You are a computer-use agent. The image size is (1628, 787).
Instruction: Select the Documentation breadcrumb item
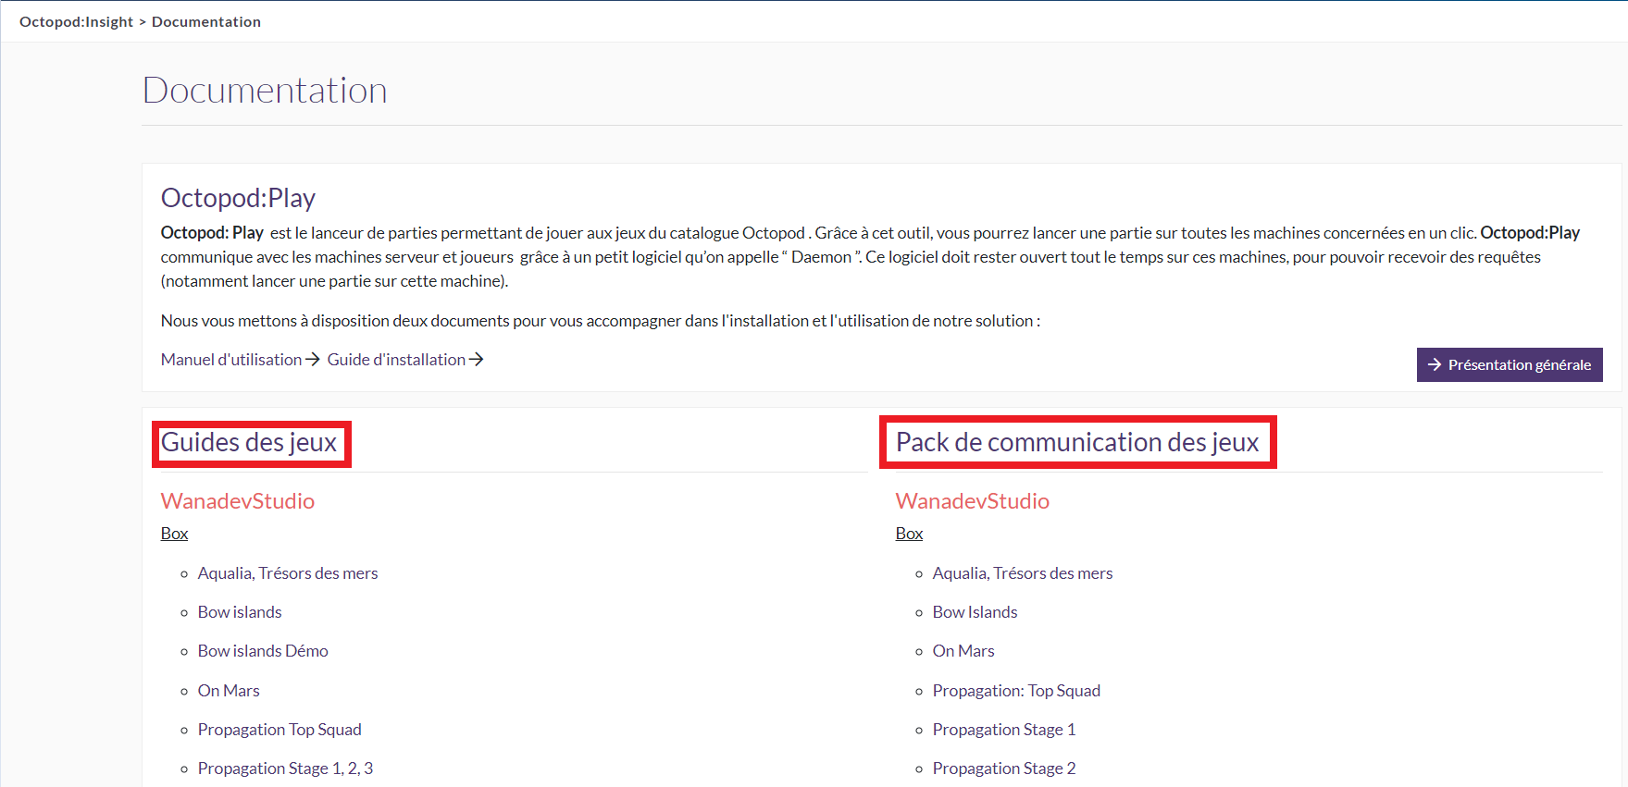coord(206,21)
